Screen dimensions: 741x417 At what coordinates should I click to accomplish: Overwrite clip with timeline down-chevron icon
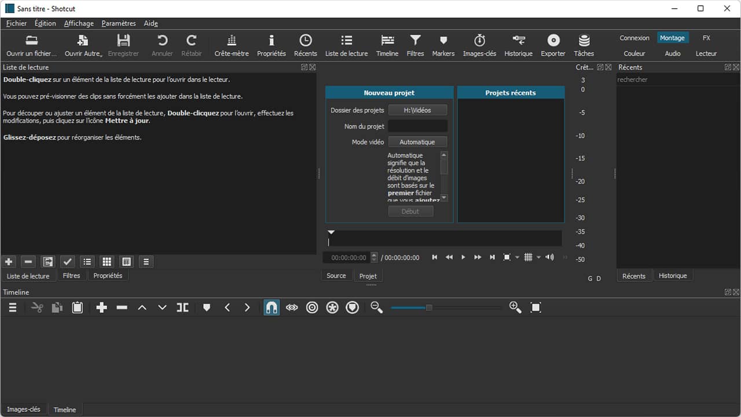pos(162,308)
